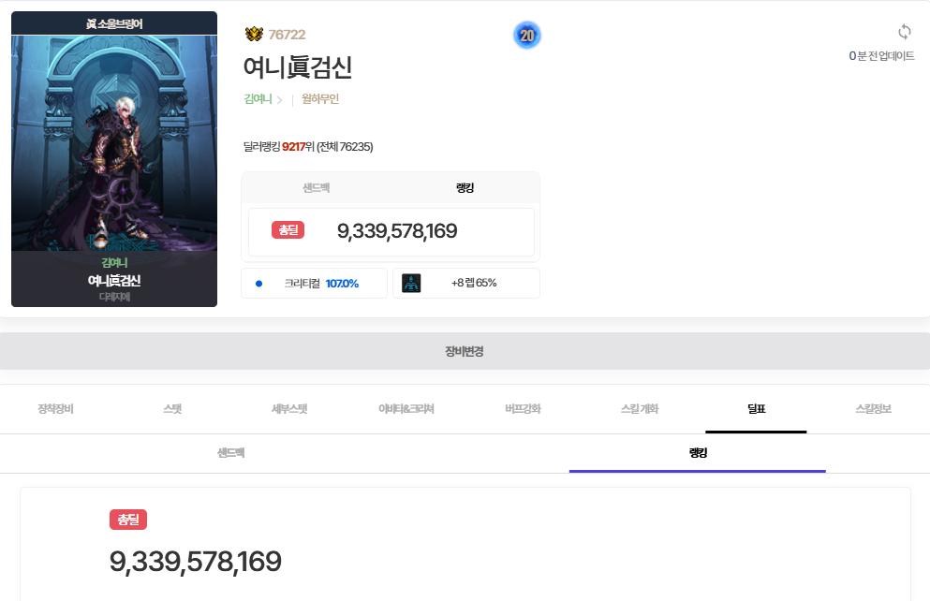Open the 스킬정보 tab
Image resolution: width=930 pixels, height=601 pixels.
tap(873, 409)
